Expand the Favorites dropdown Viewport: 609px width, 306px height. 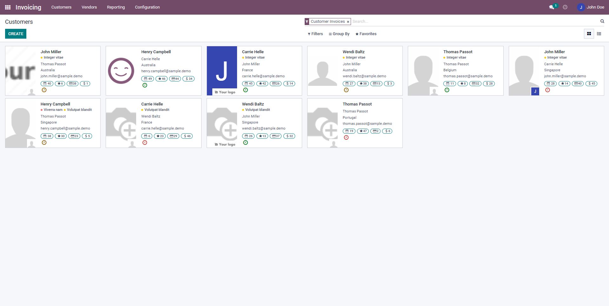(x=366, y=34)
